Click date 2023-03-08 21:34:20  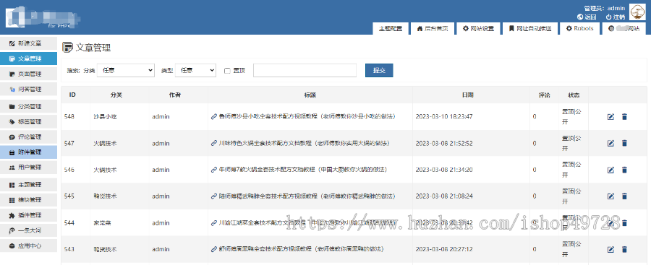point(444,170)
